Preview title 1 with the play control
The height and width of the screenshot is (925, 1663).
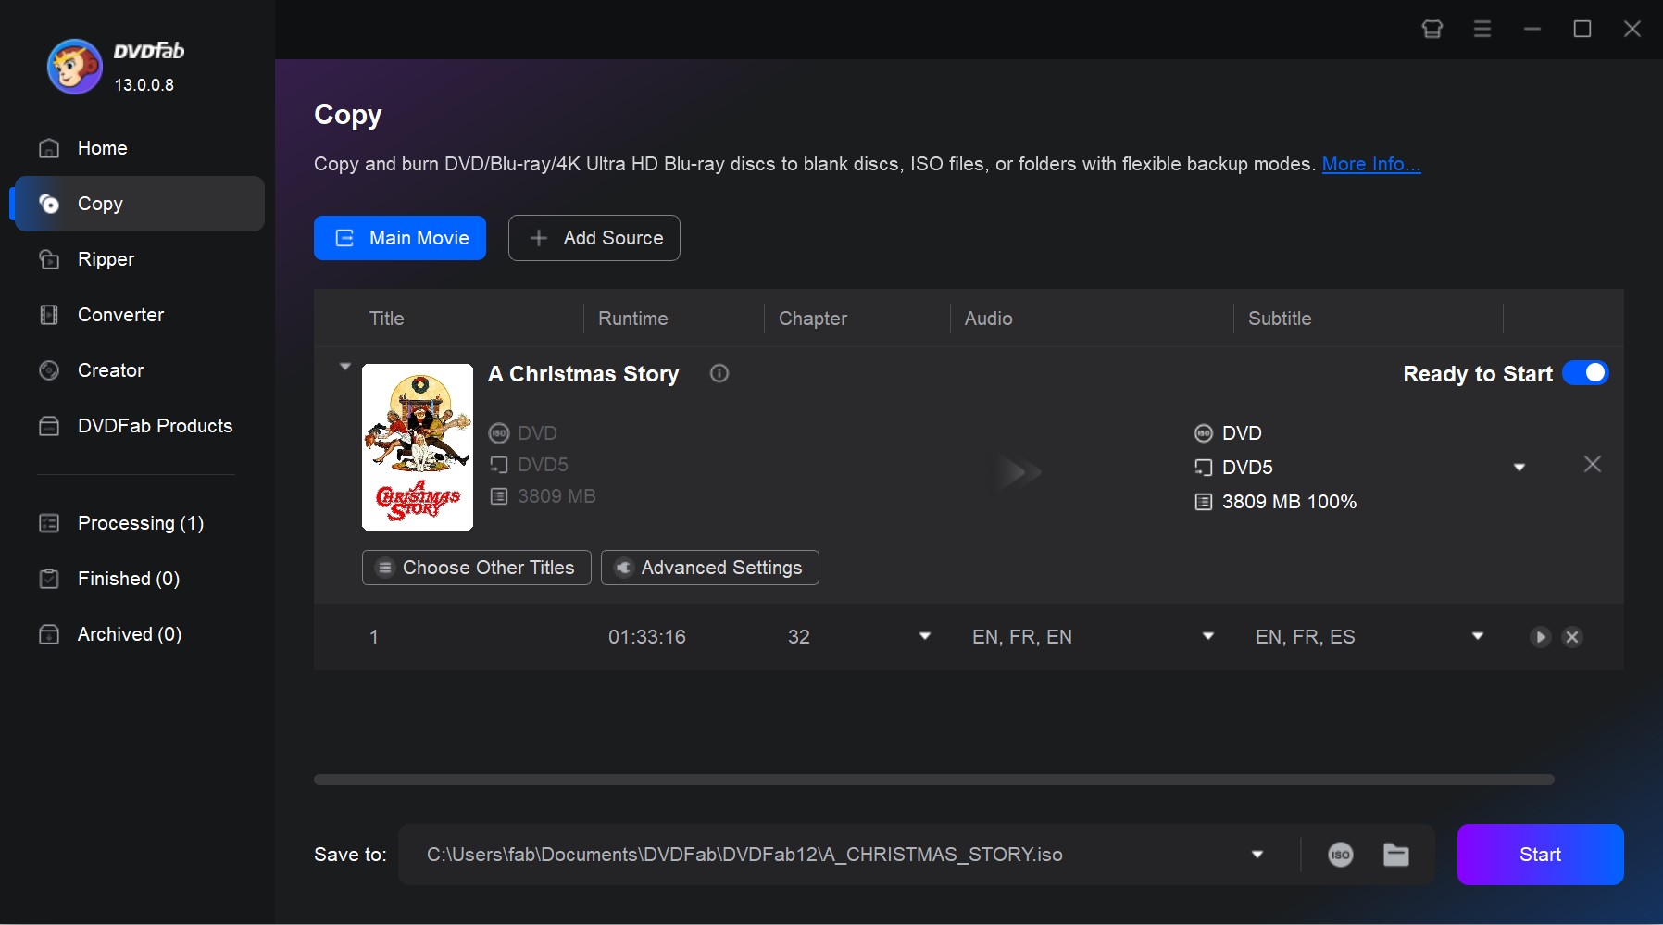pyautogui.click(x=1540, y=637)
